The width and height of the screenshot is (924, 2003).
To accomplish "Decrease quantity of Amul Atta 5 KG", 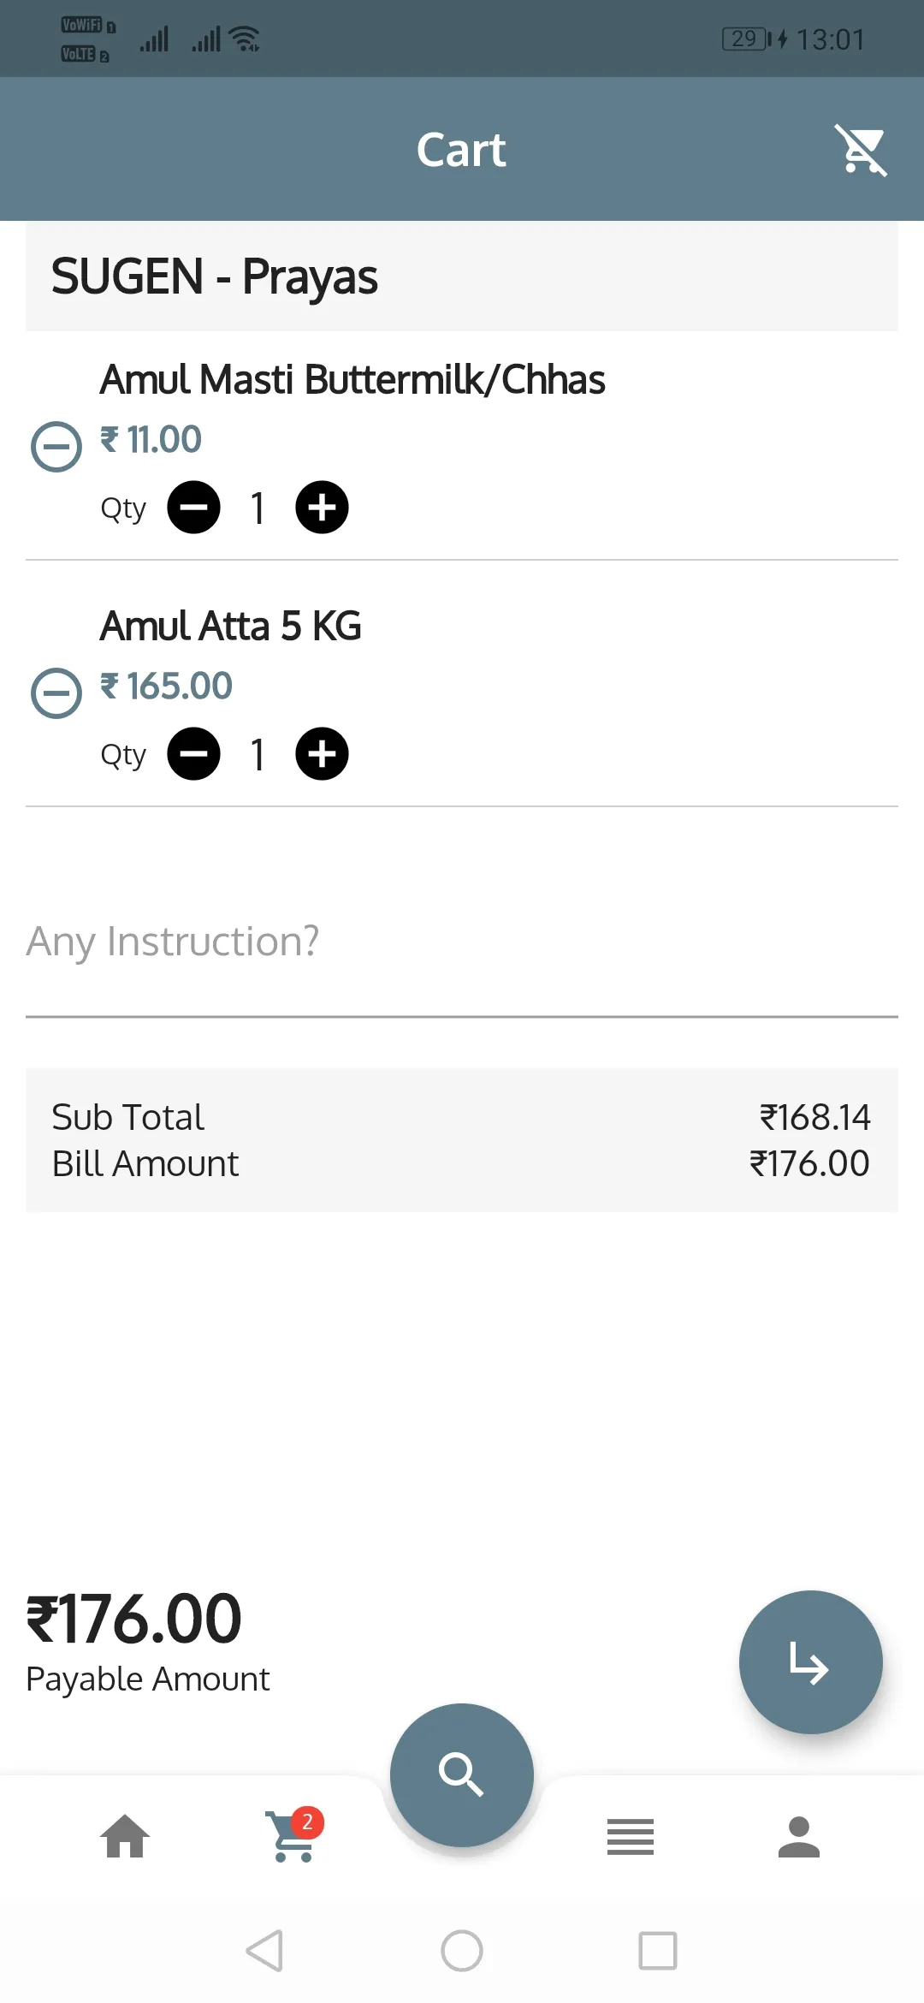I will (193, 754).
